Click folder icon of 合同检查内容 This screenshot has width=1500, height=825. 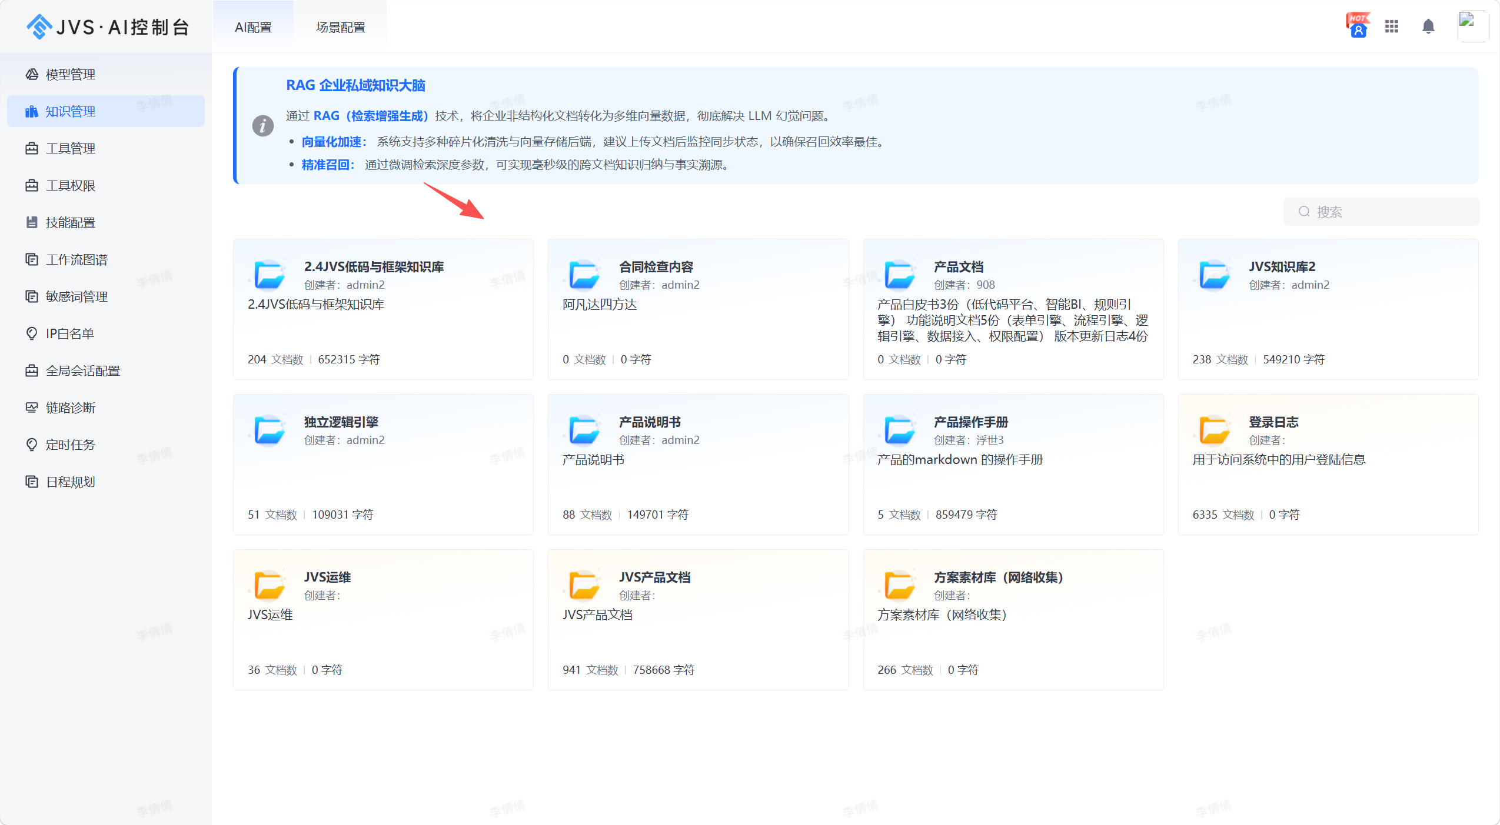pyautogui.click(x=584, y=275)
